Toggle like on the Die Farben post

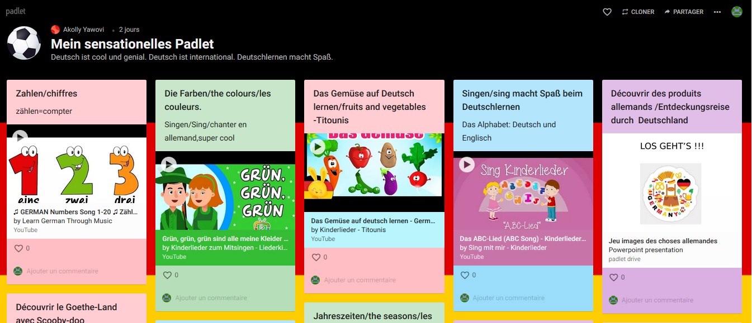[167, 275]
